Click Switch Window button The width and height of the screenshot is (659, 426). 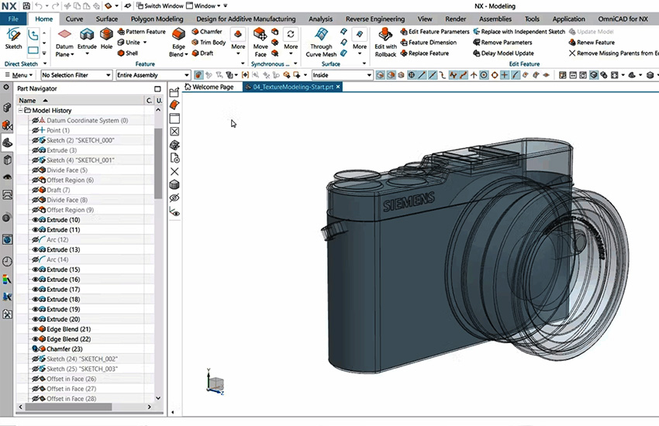[160, 6]
